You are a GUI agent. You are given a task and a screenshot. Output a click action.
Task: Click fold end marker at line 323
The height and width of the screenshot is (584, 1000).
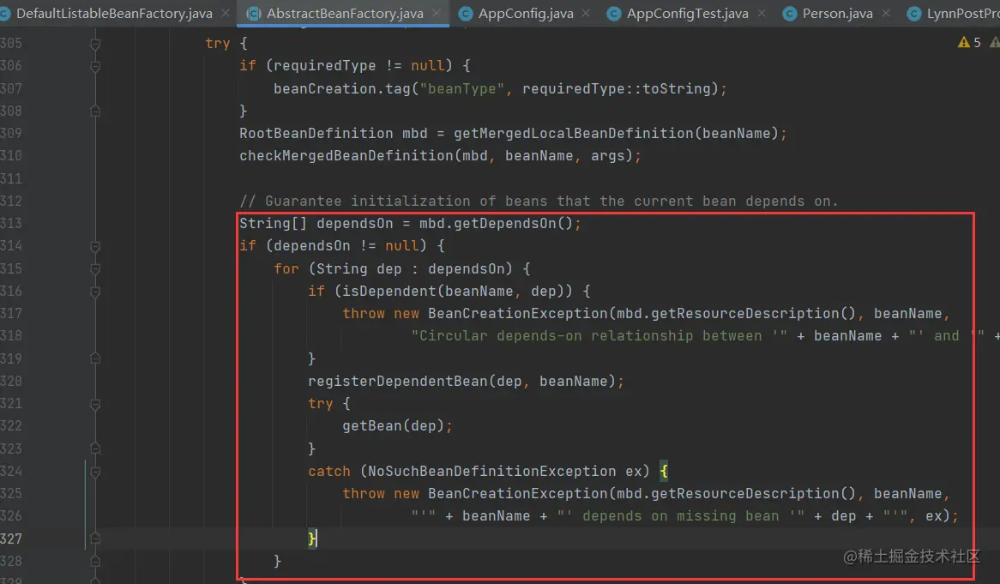(95, 449)
